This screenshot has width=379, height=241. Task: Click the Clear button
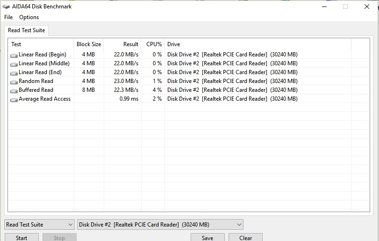[245, 238]
